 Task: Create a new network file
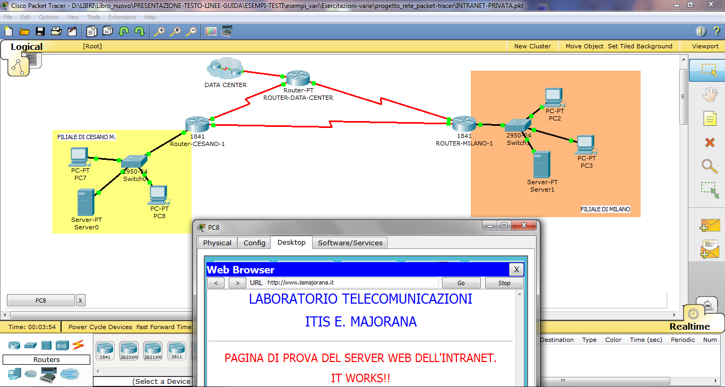point(8,31)
